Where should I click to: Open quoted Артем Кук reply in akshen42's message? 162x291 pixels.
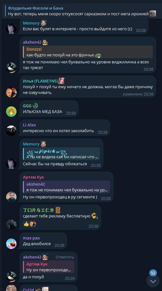tap(48, 267)
